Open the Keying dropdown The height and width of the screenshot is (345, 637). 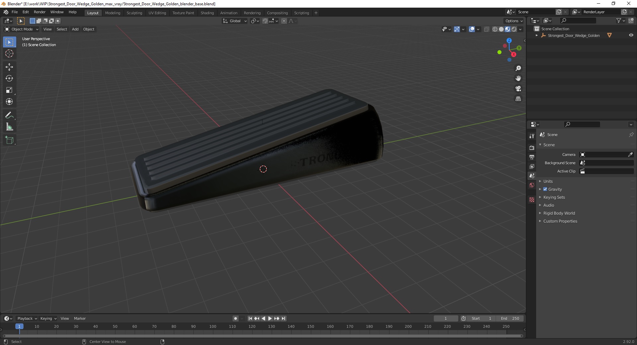48,318
